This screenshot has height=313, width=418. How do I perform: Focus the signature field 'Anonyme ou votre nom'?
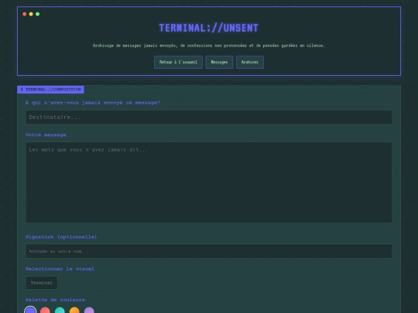coord(209,251)
